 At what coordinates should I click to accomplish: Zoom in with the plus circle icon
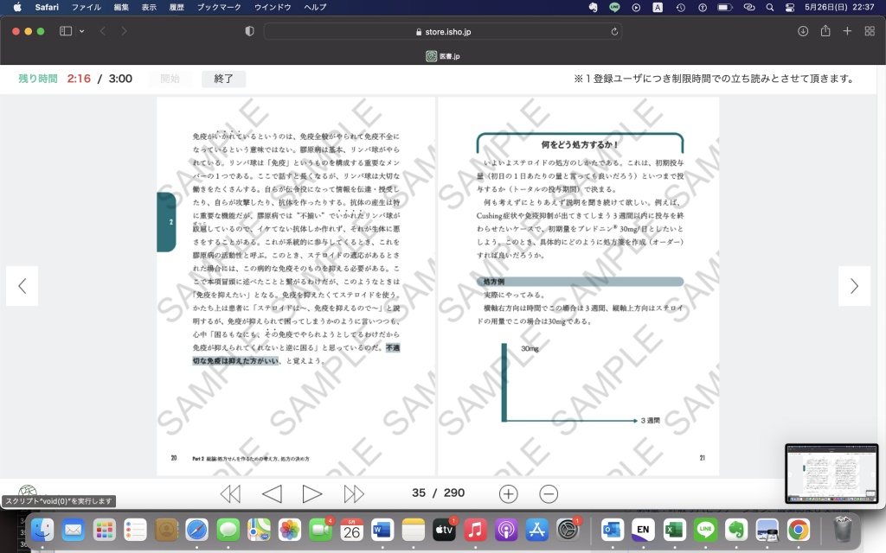click(509, 493)
